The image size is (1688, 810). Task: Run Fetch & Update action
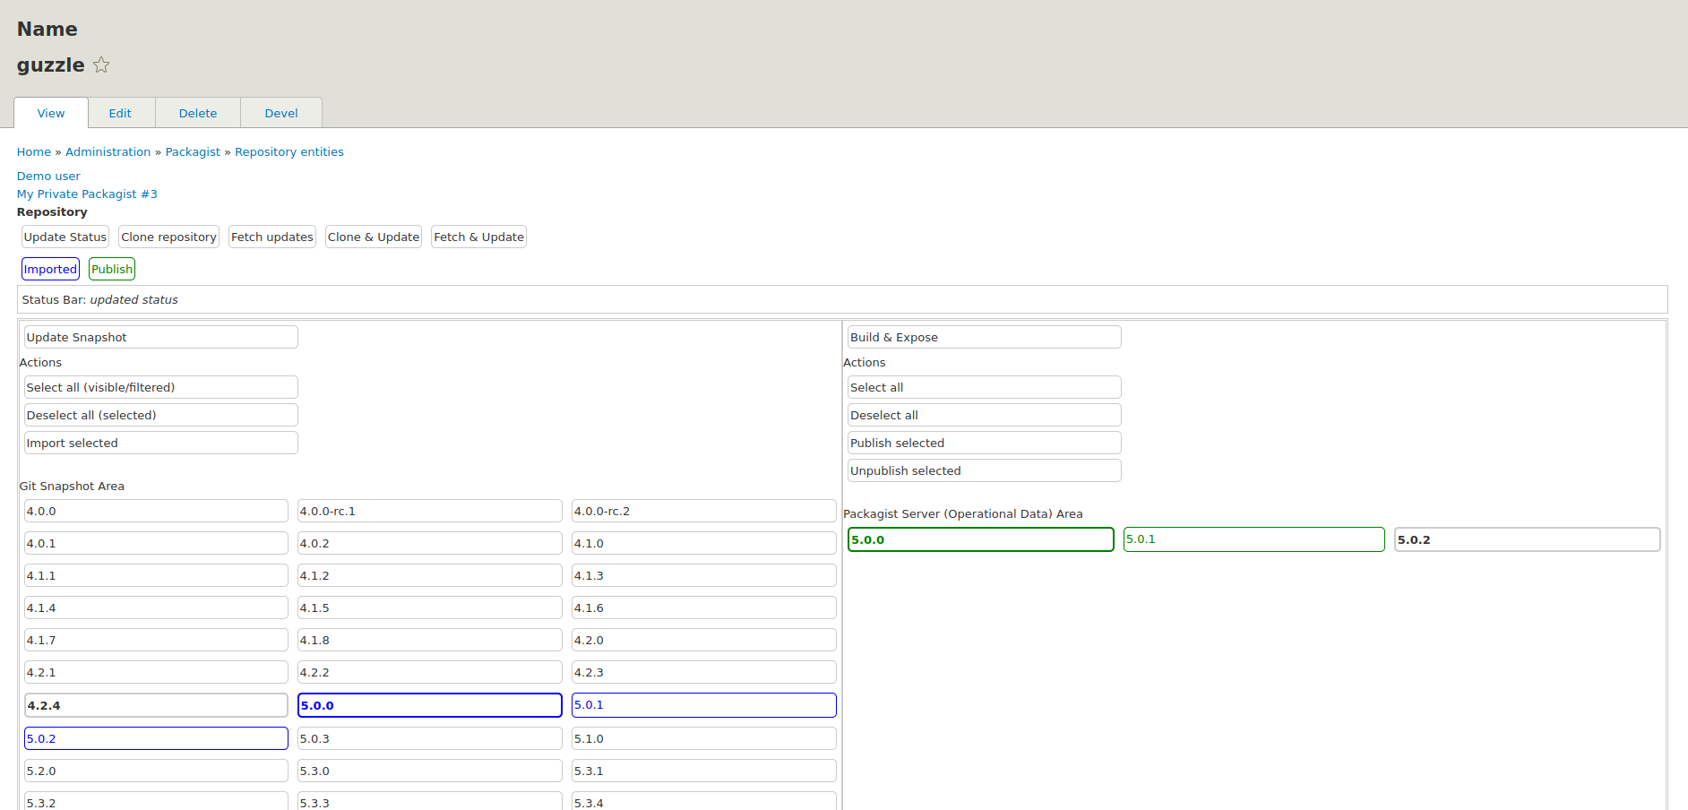[x=478, y=237]
